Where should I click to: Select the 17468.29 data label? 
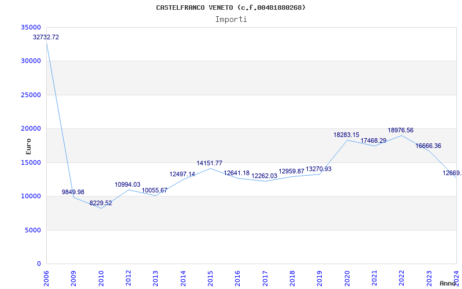373,140
